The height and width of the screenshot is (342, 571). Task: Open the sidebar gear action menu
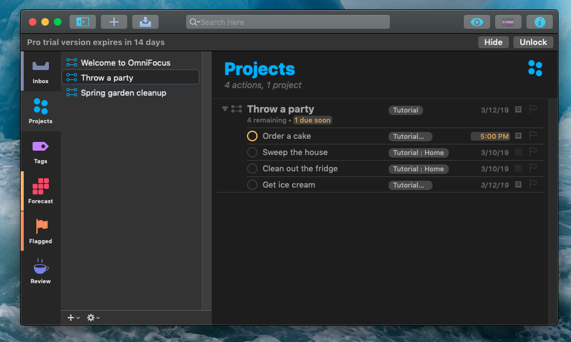tap(93, 318)
